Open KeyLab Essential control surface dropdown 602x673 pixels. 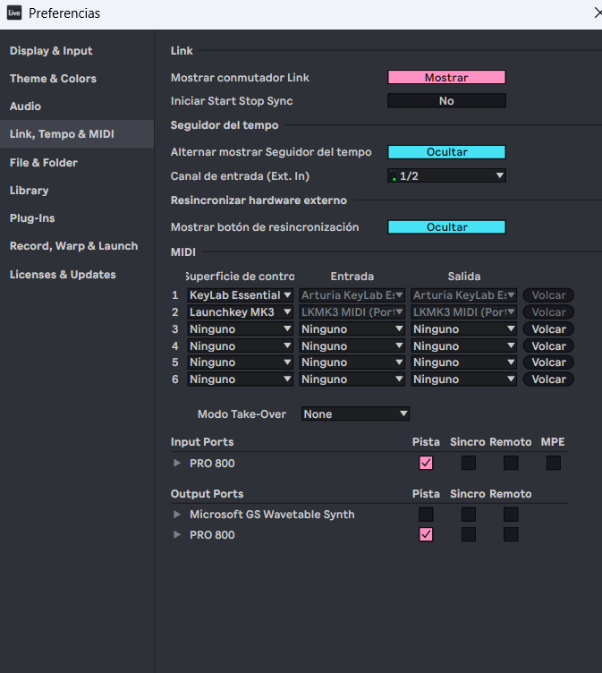coord(241,295)
